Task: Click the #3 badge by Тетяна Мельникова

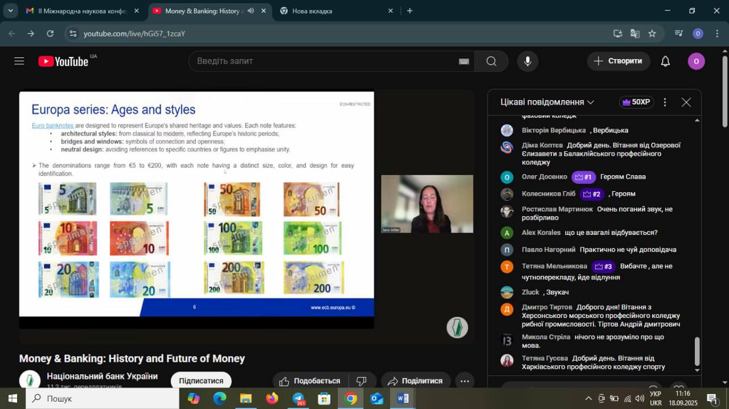Action: 604,266
